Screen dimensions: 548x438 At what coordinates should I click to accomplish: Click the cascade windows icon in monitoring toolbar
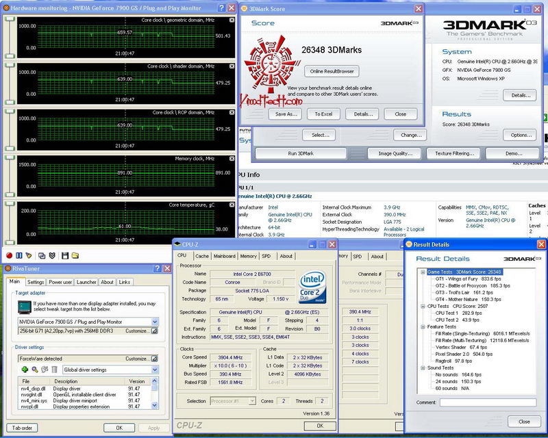coord(42,256)
